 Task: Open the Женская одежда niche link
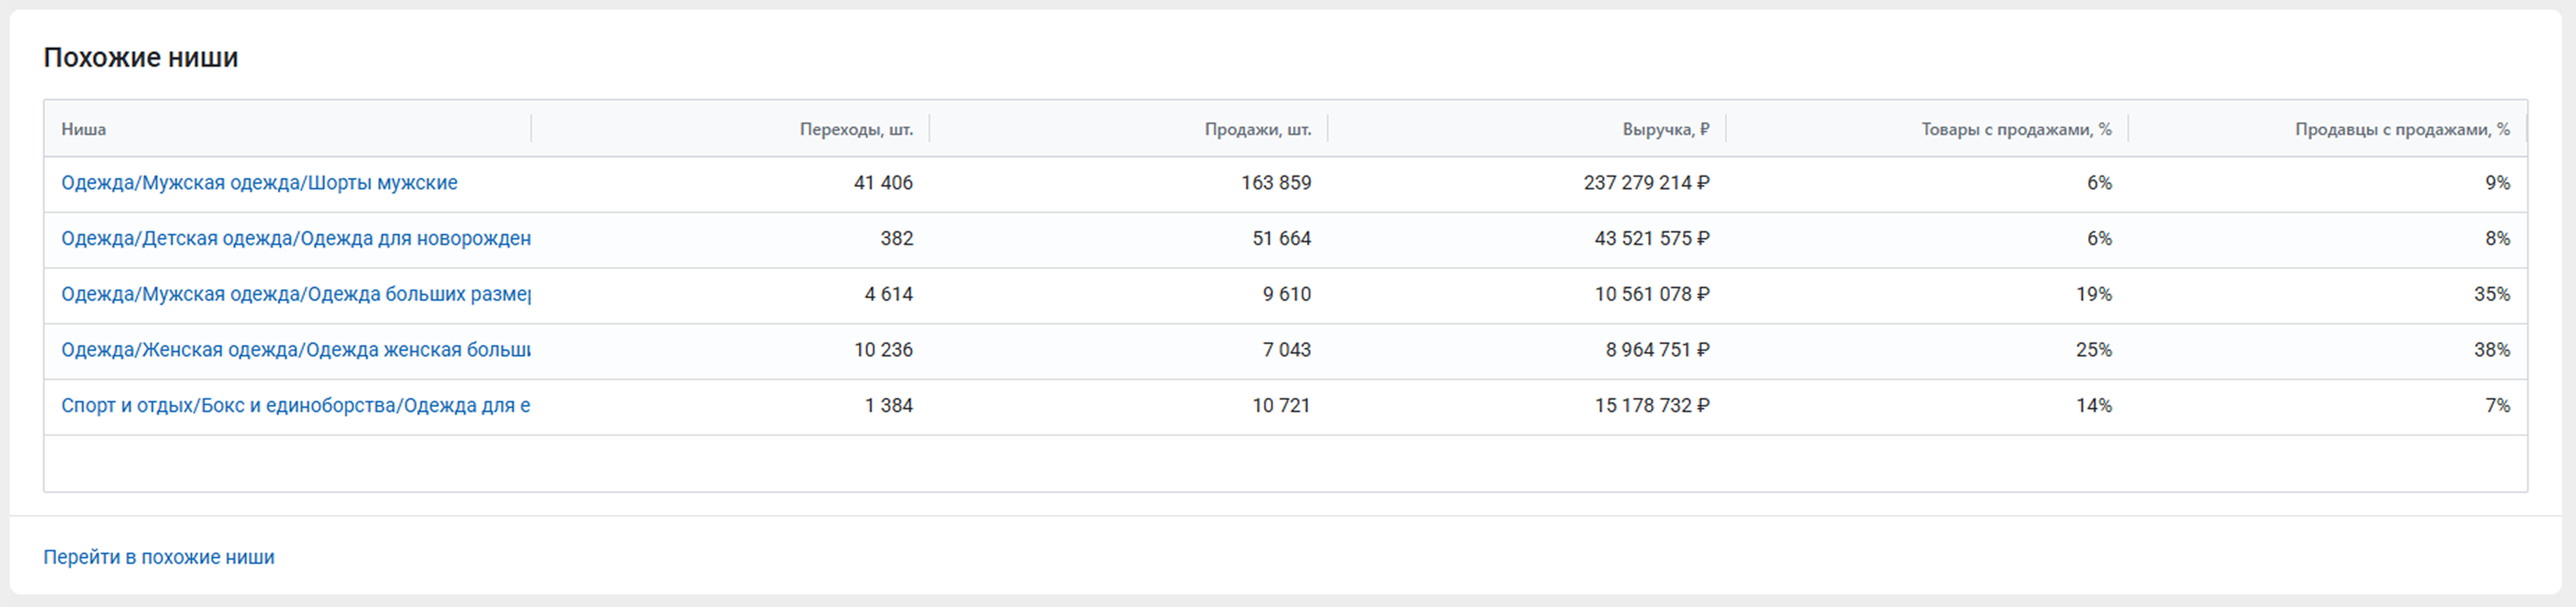[295, 350]
